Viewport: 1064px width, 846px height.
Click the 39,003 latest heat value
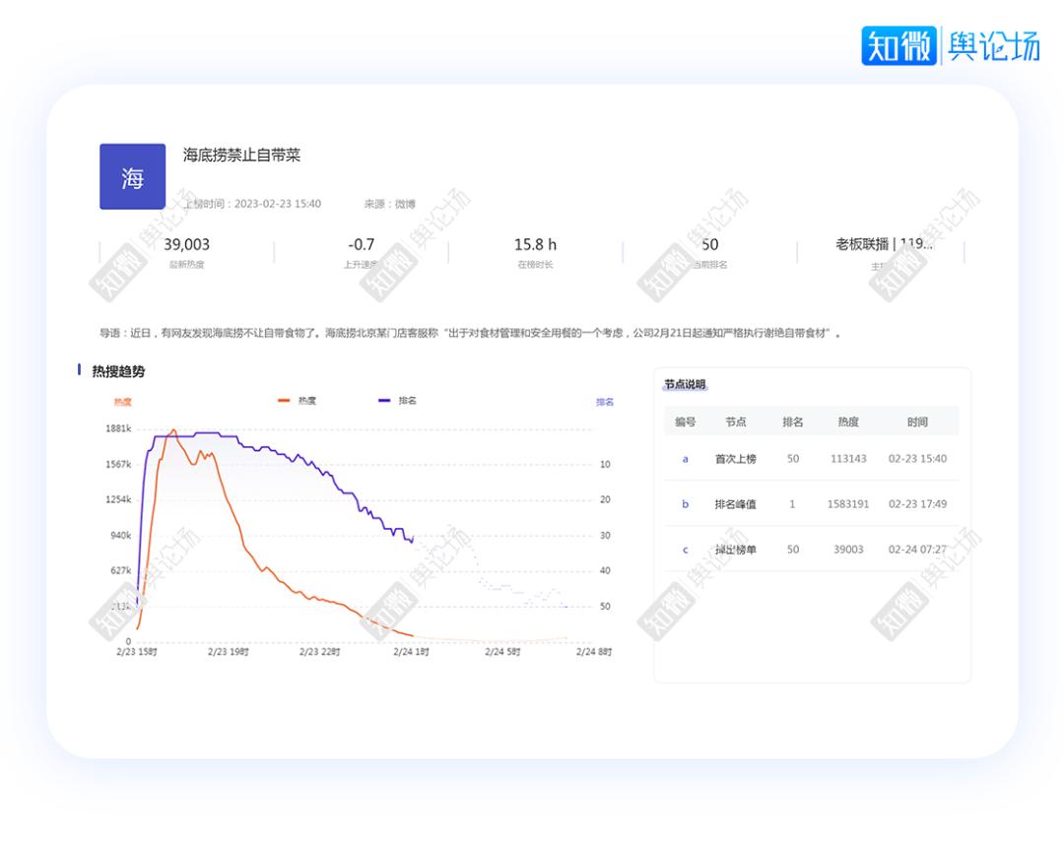[186, 244]
